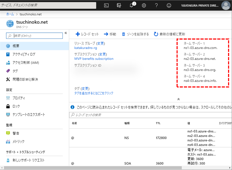Click the アクセス制御 (IAM) icon

tap(8, 63)
